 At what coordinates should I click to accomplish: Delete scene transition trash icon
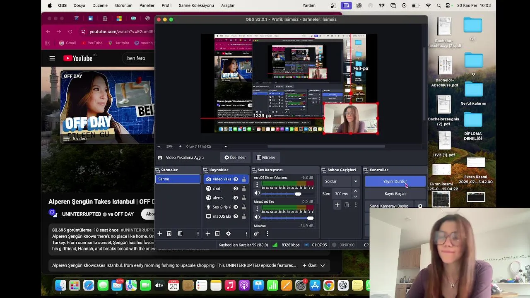pyautogui.click(x=347, y=205)
